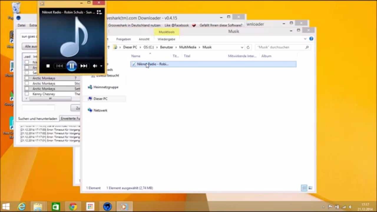Stop playback in the media player
This screenshot has height=212, width=377.
(x=48, y=66)
